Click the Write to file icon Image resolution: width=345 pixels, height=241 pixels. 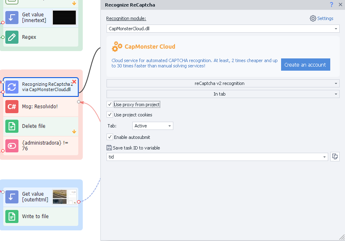coord(12,216)
